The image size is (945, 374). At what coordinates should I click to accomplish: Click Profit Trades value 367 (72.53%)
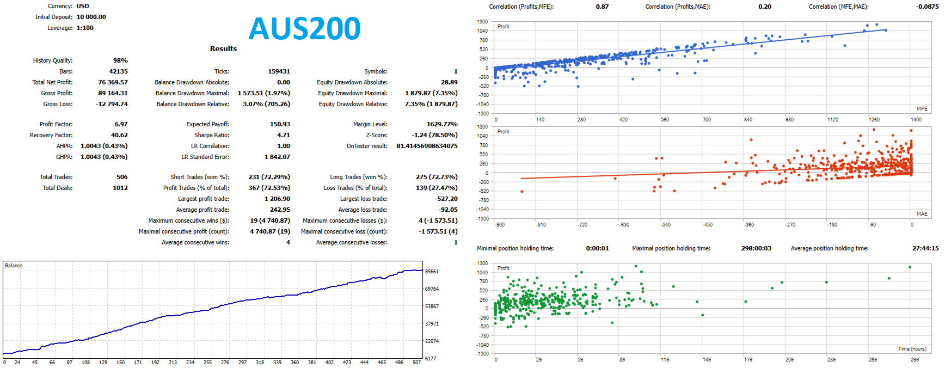coord(269,188)
